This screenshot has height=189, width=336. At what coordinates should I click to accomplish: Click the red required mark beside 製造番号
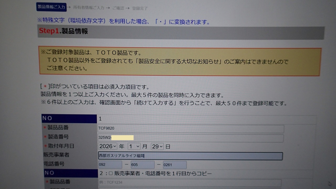coord(45,137)
